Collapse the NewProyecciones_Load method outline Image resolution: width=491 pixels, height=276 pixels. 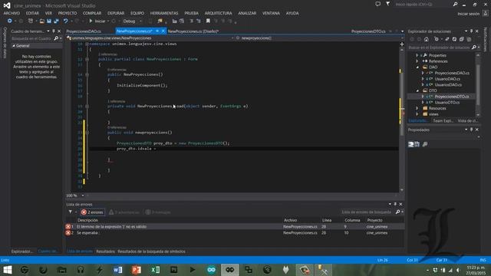(x=87, y=107)
